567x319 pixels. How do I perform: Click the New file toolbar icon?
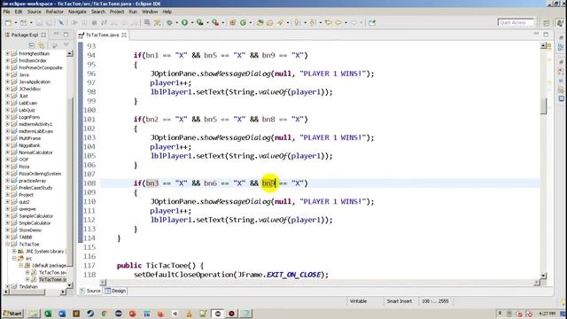pyautogui.click(x=8, y=23)
